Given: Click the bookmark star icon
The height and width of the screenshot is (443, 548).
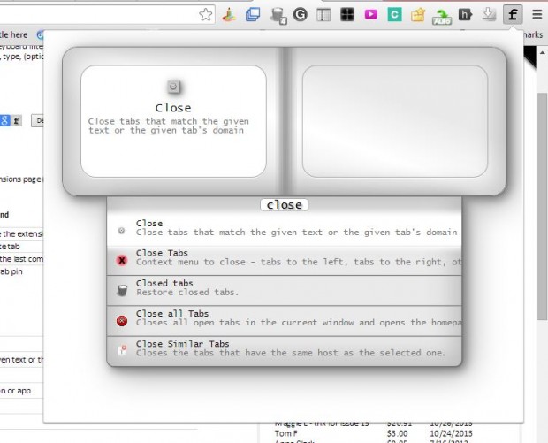Looking at the screenshot, I should [x=205, y=14].
